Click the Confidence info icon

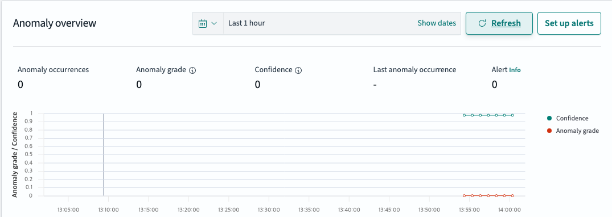coord(298,70)
